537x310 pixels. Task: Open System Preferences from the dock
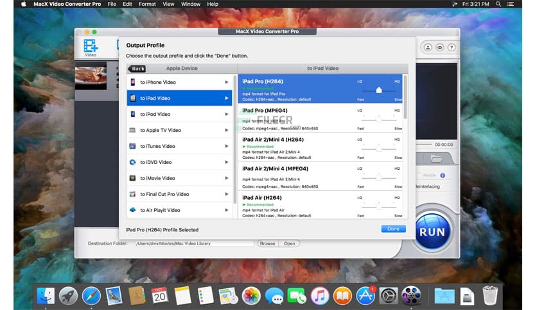pyautogui.click(x=388, y=296)
